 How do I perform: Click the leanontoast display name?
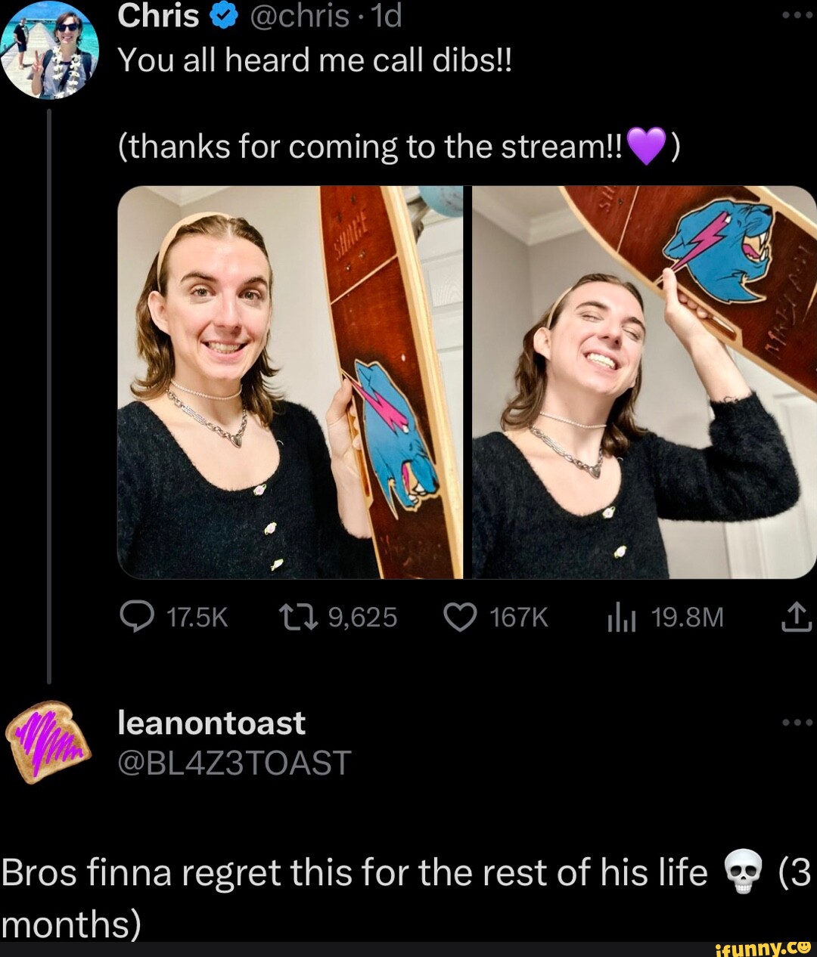click(x=212, y=723)
